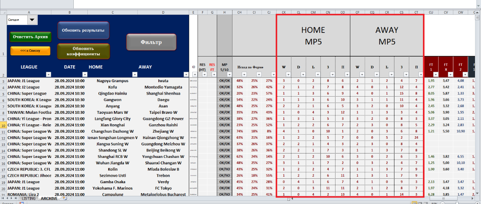Screen dimensions: 481x204
Task: Click the first sheet navigation arrow
Action: pyautogui.click(x=3, y=198)
